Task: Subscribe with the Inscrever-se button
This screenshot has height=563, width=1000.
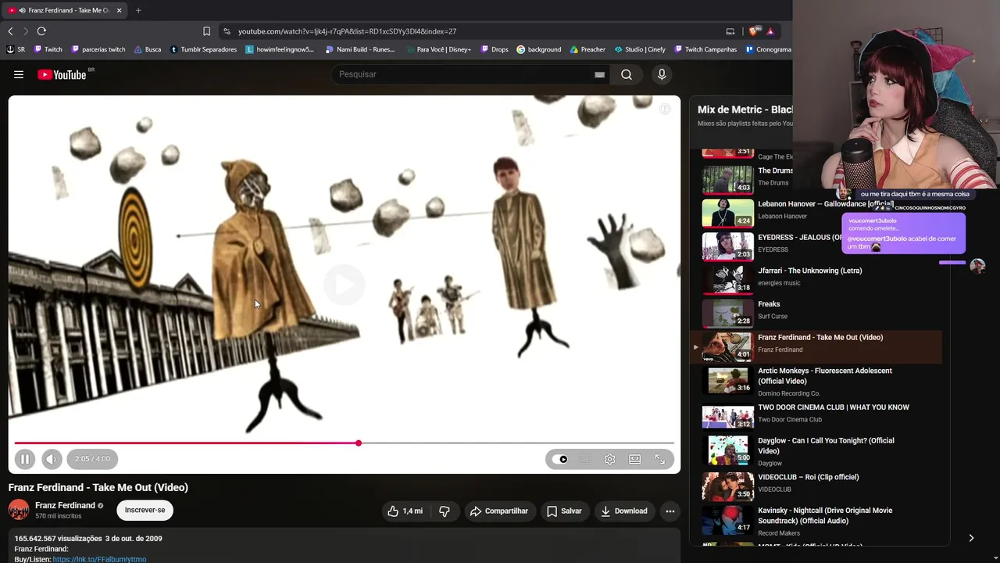Action: pos(145,510)
